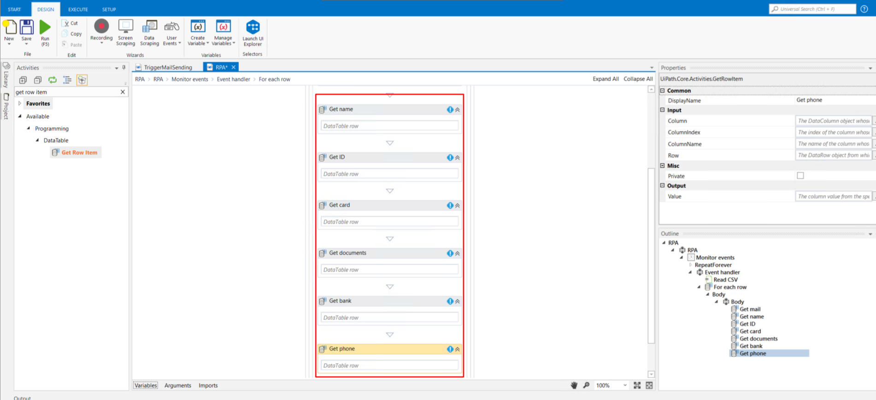Viewport: 876px width, 400px height.
Task: Click the Universal Search box
Action: pyautogui.click(x=812, y=9)
